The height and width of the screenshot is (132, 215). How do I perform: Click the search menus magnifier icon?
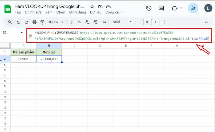click(10, 22)
